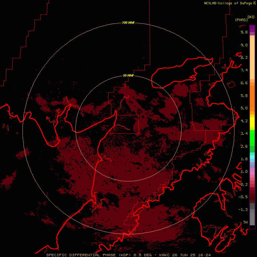The image size is (257, 257).
Task: Click the 4.2 value on the color scale
Action: point(244,121)
